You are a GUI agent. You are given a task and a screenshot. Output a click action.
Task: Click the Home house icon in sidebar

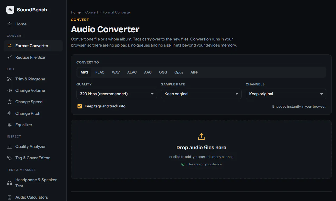click(x=10, y=24)
